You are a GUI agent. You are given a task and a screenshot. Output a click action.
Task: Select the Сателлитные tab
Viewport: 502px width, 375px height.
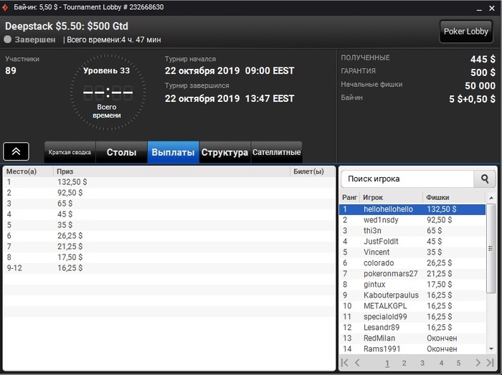click(277, 152)
